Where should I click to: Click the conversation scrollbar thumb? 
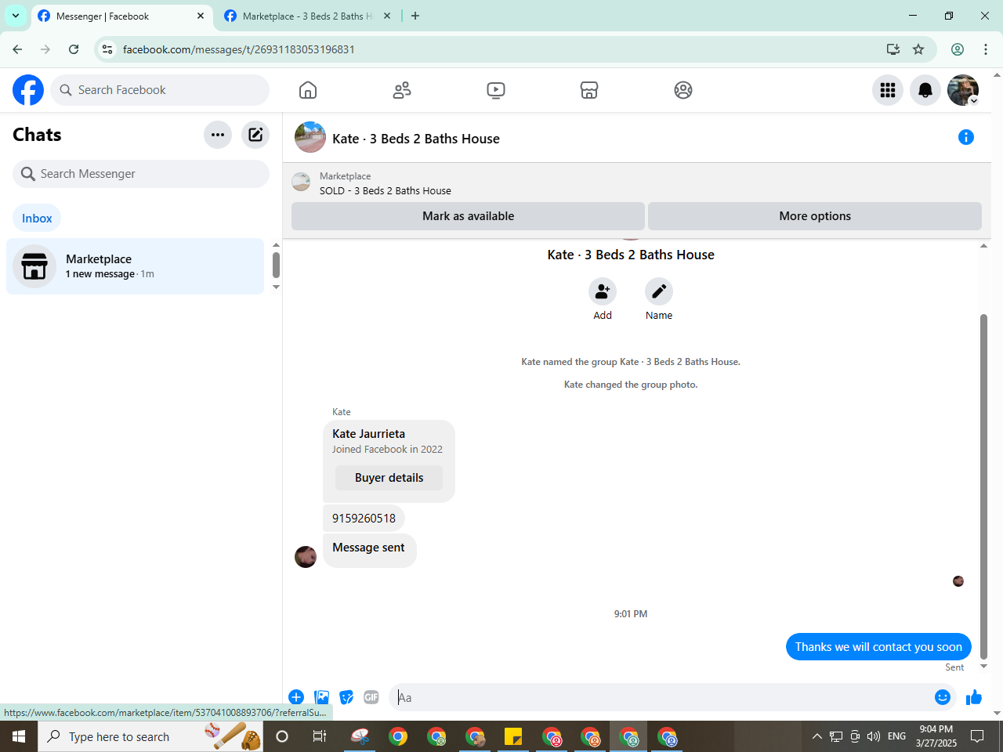click(x=984, y=486)
